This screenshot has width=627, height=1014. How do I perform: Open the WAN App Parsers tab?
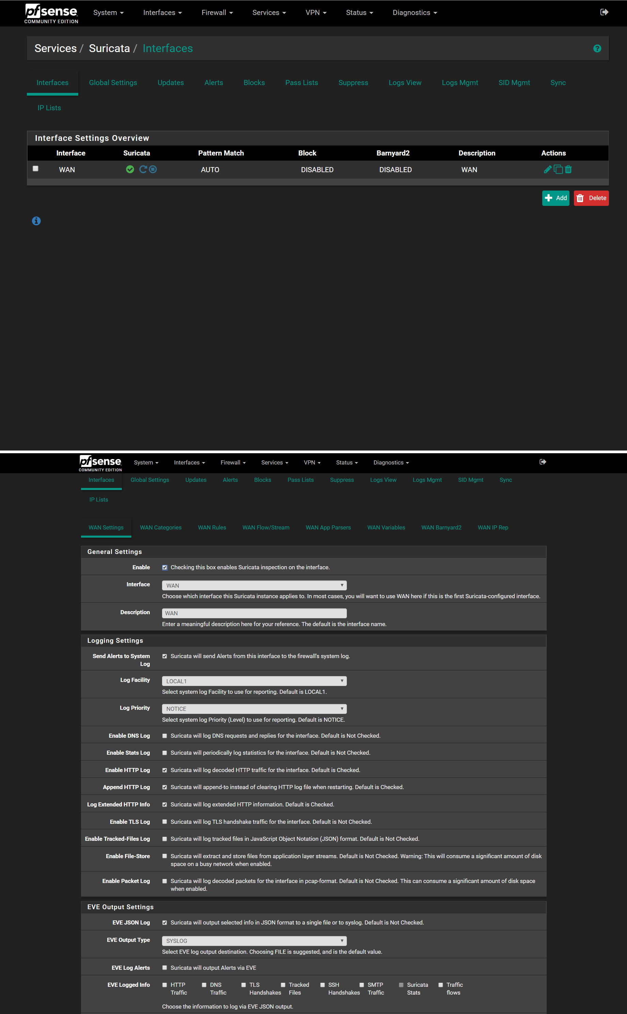[x=328, y=528]
